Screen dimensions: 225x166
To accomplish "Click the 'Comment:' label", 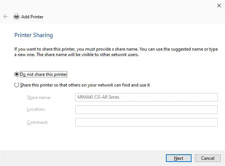I will pyautogui.click(x=38, y=122).
